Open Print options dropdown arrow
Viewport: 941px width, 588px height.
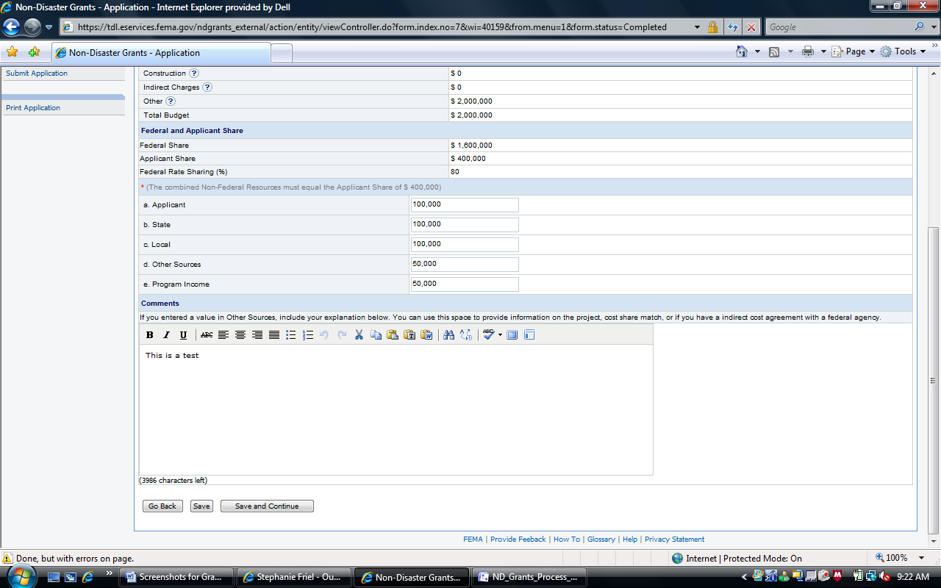pos(823,51)
